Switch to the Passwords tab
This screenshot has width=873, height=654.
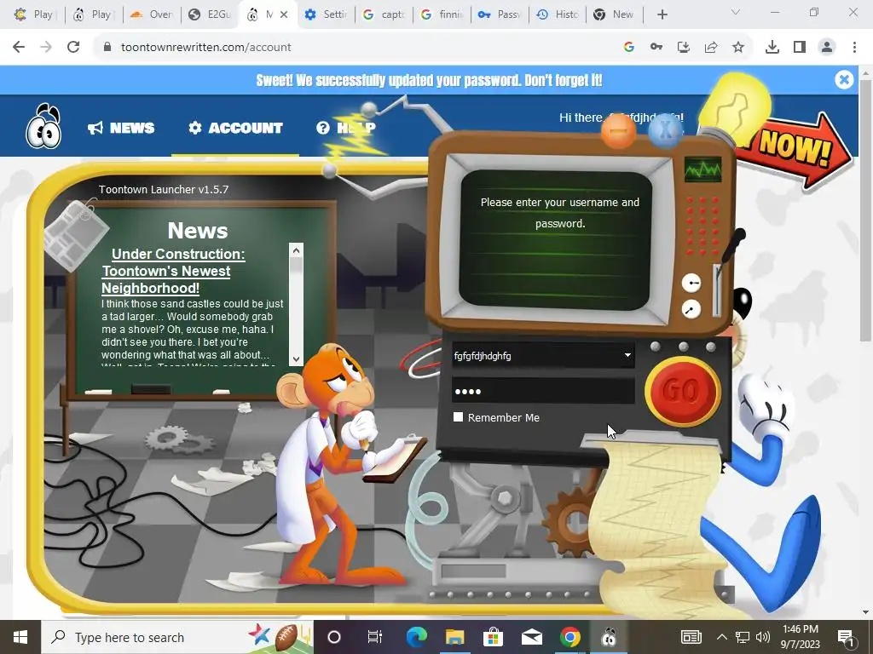click(x=500, y=14)
